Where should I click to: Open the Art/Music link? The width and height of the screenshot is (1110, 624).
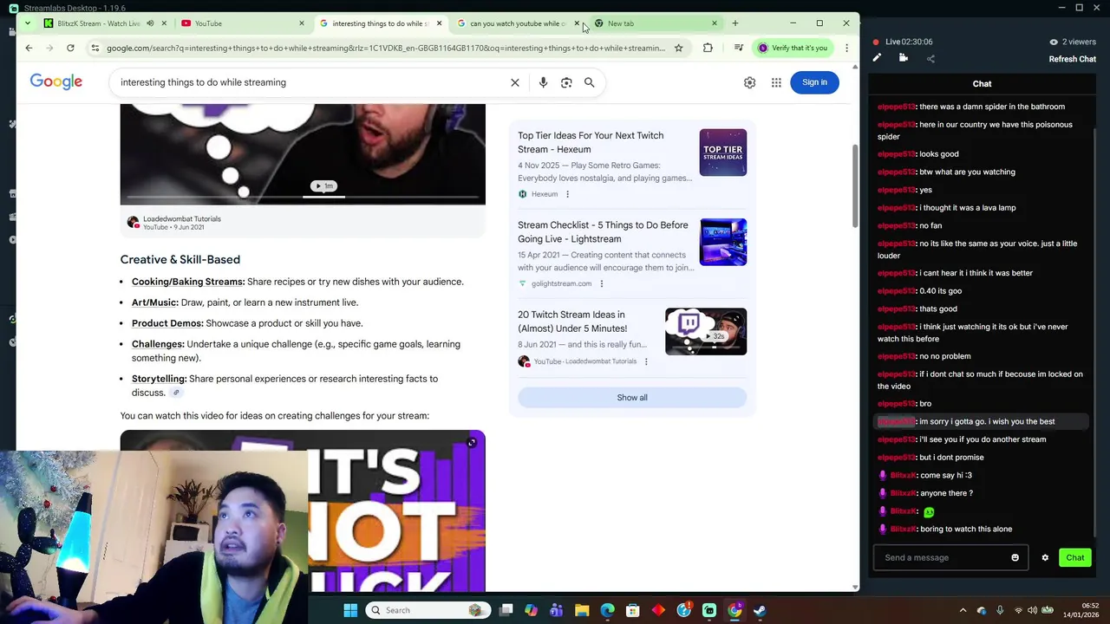(x=155, y=302)
